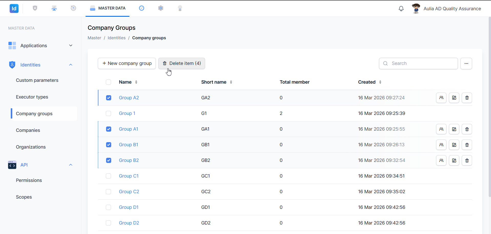View members of Group B2
The height and width of the screenshot is (234, 491).
tap(441, 160)
